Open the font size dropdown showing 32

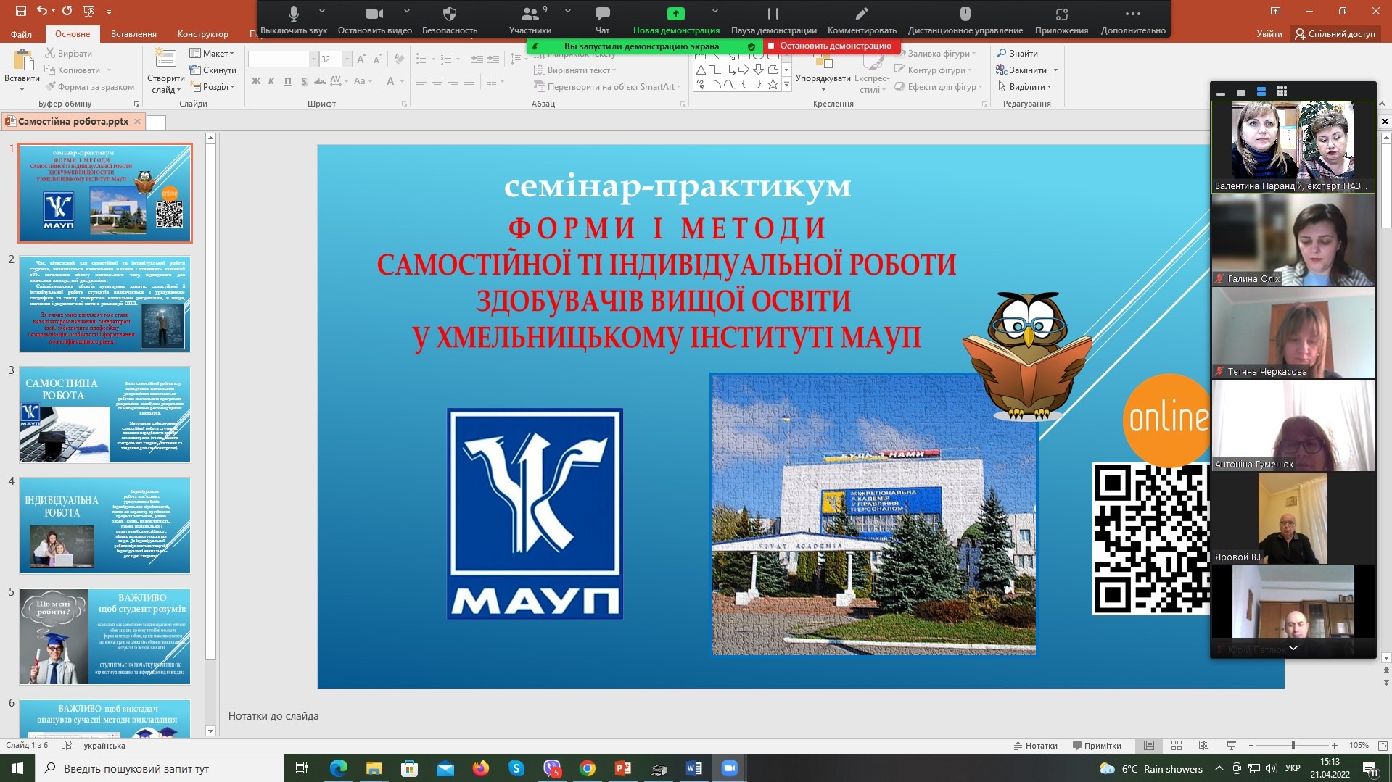click(347, 59)
